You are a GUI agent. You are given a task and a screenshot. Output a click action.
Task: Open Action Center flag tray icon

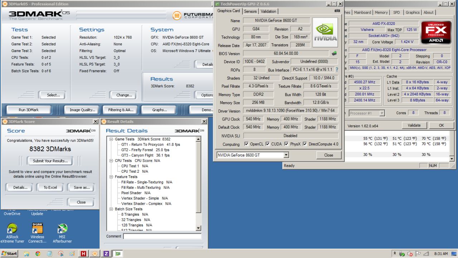(x=418, y=254)
